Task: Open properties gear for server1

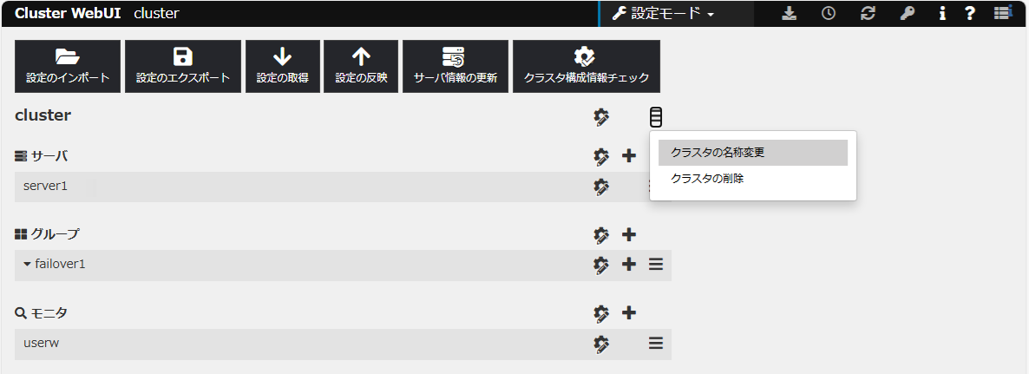Action: click(601, 187)
